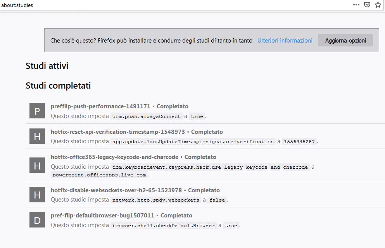
Task: Click dom.keyboardevent.keypress.hack.use_legacy_keycode_and_charcode code
Action: 210,167
